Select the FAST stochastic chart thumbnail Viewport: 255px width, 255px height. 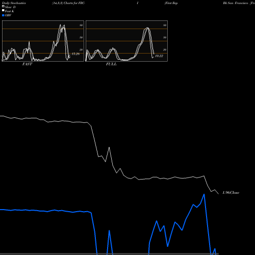[x=43, y=41]
